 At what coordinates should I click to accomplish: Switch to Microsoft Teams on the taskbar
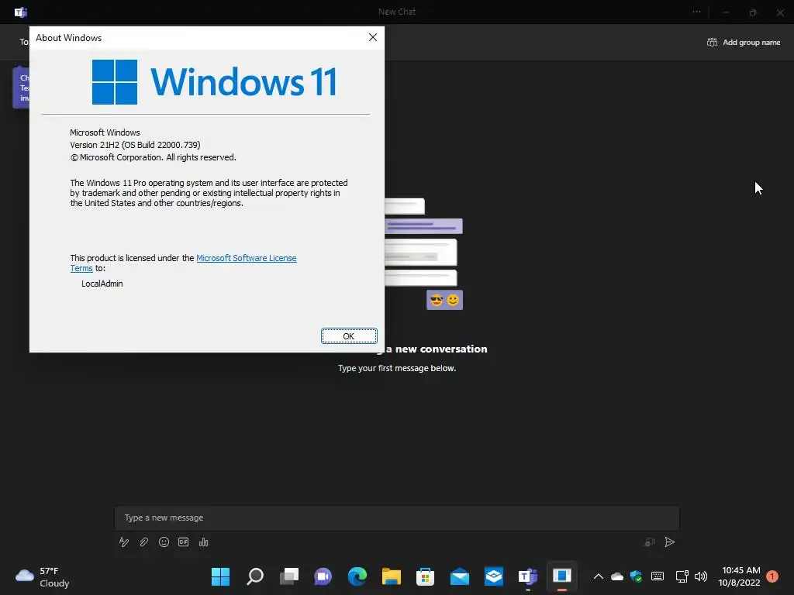point(527,576)
